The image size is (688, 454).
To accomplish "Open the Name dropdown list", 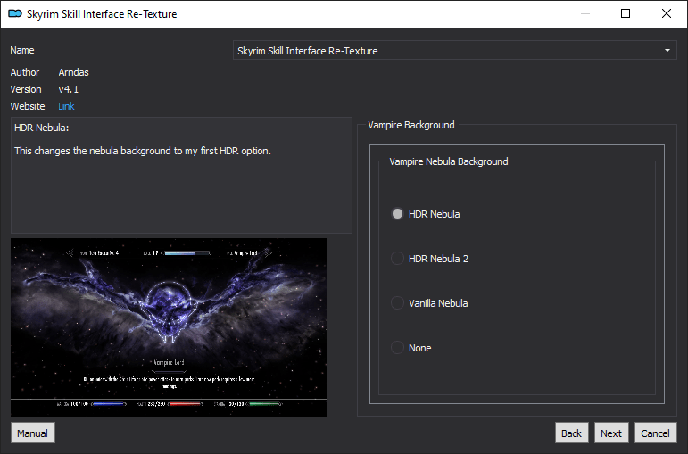I will 454,51.
